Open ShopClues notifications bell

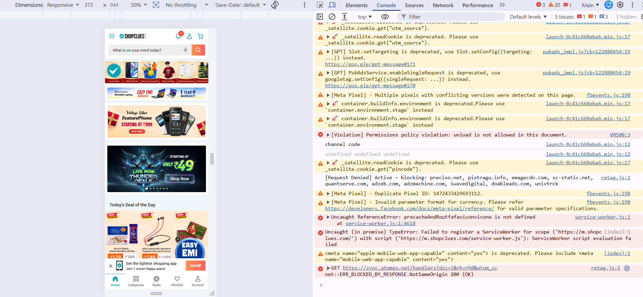(x=178, y=36)
